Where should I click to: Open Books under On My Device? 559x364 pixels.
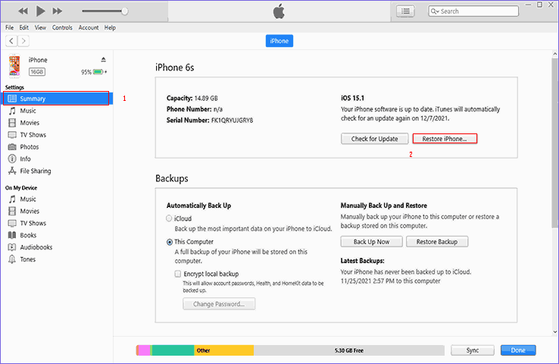[28, 235]
